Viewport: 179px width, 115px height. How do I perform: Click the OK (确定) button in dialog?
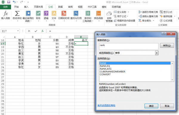click(151, 106)
